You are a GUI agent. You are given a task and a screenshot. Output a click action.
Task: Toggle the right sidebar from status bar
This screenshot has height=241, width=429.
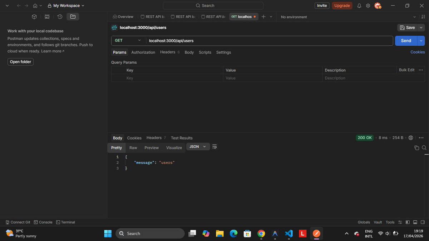click(422, 222)
